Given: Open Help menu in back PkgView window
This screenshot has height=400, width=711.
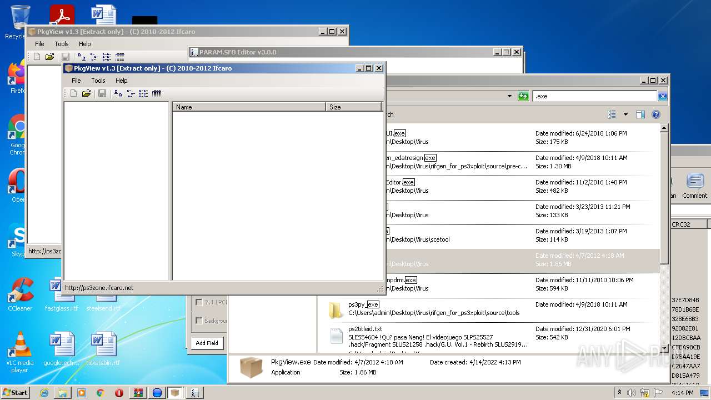Looking at the screenshot, I should (84, 44).
